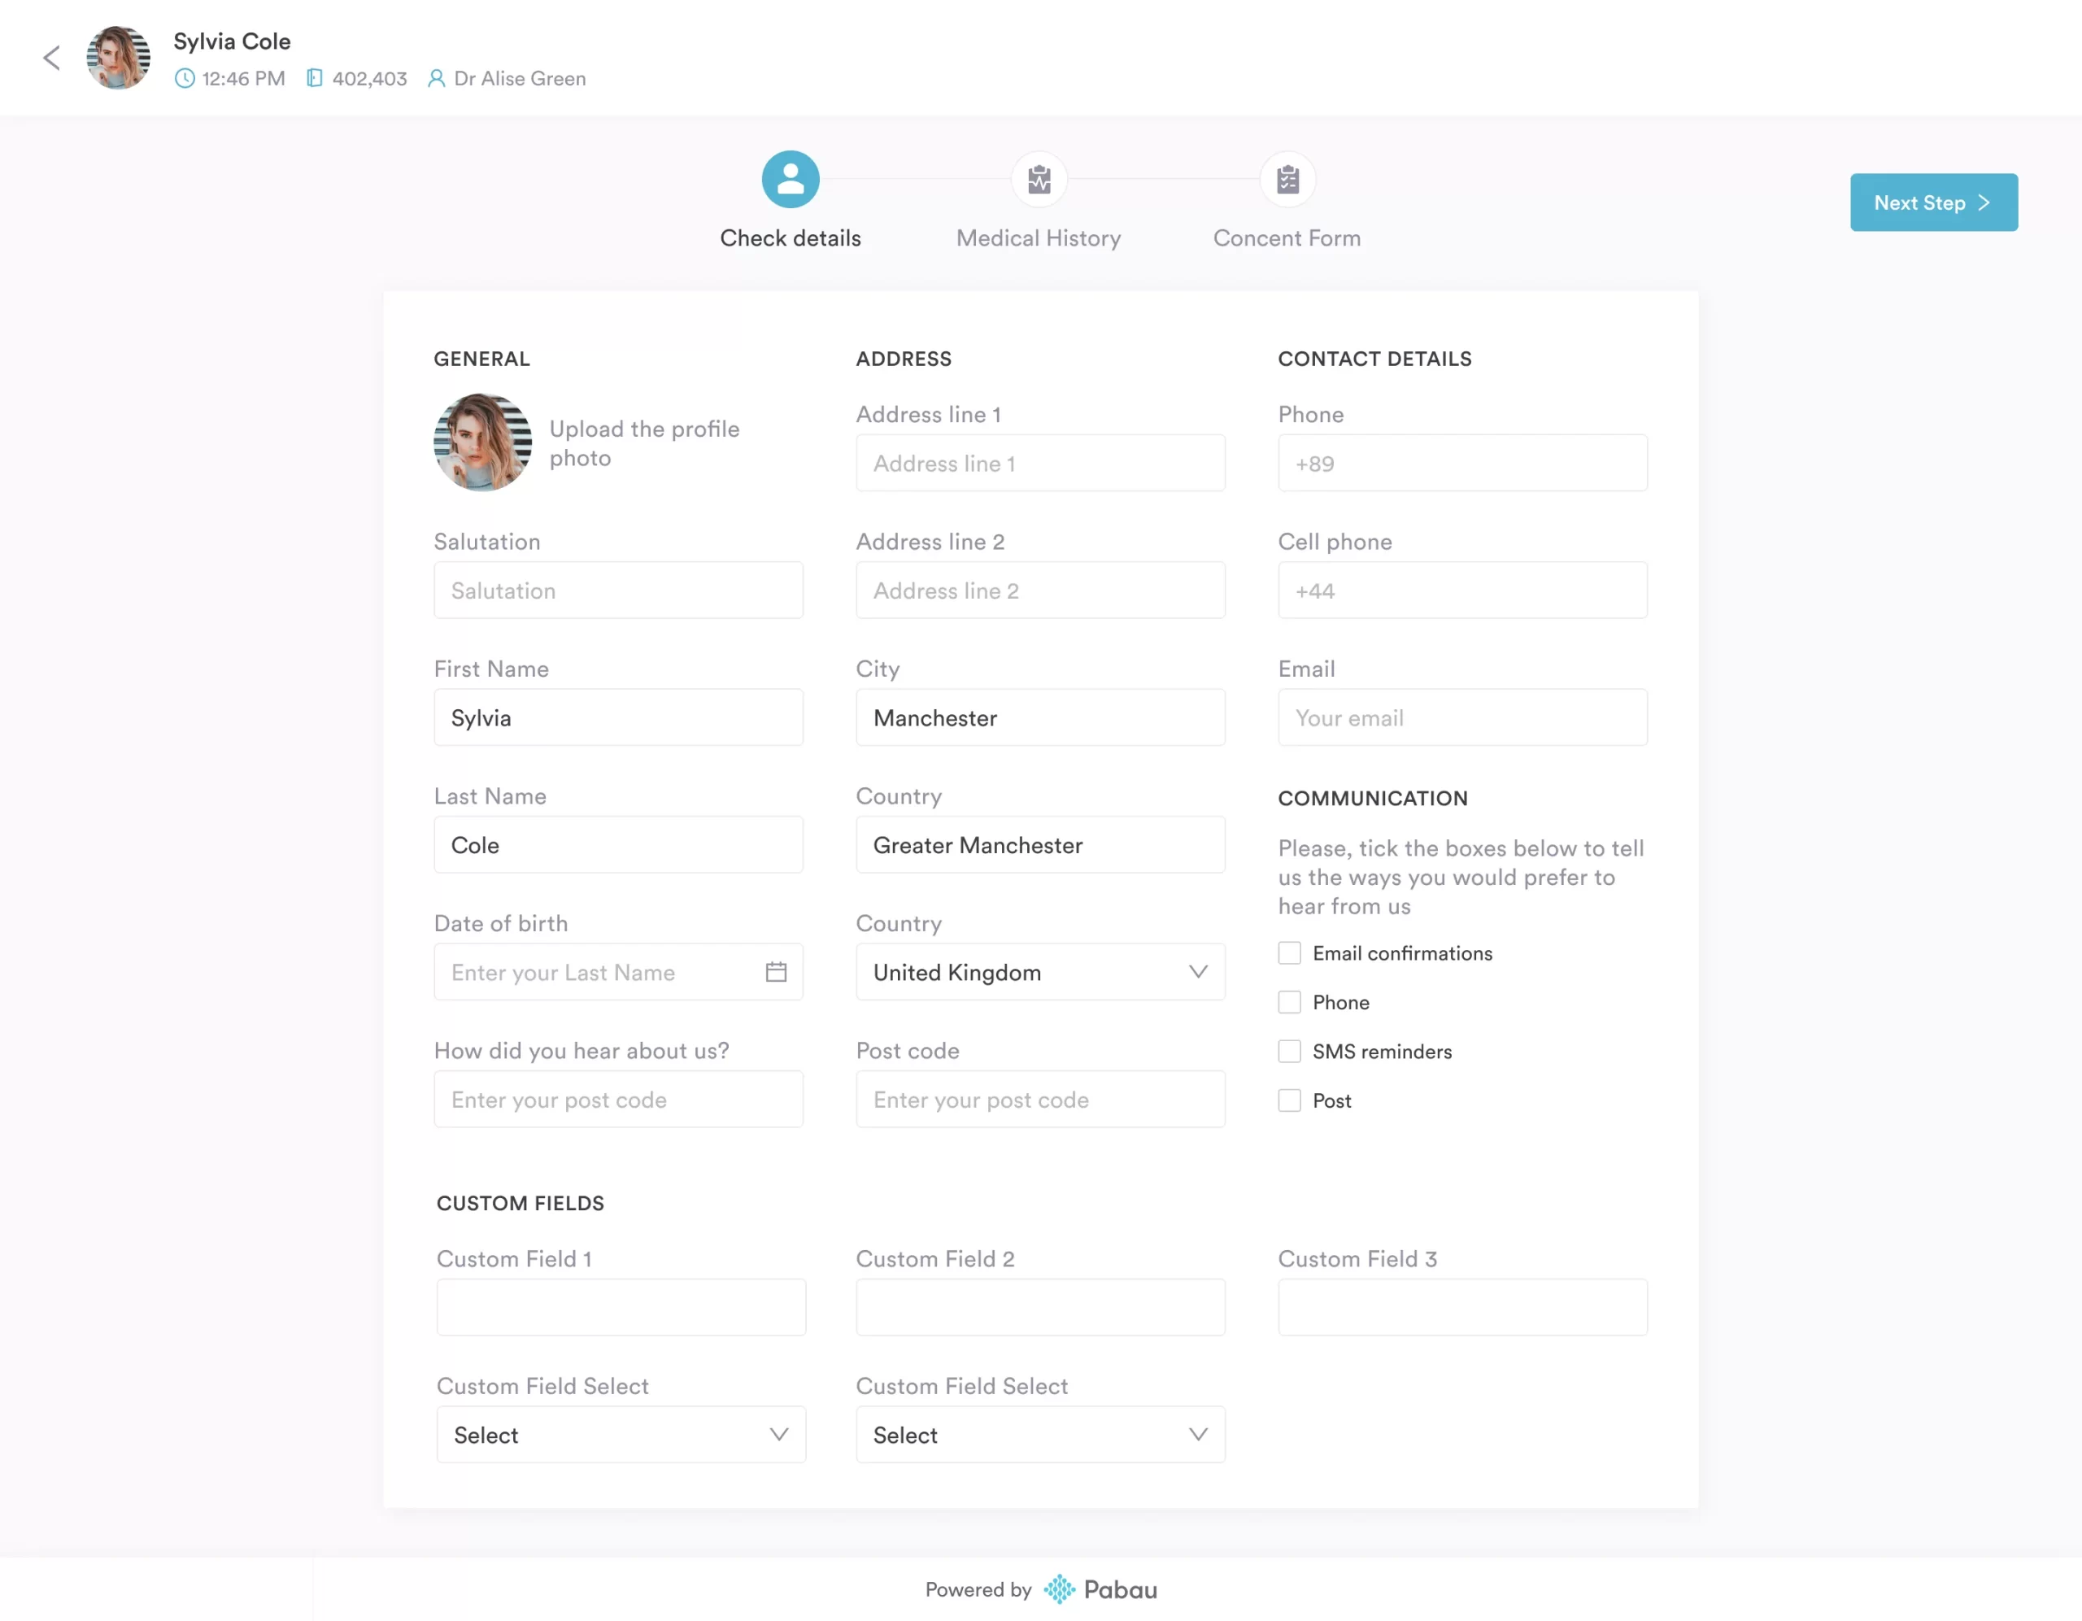Tick the SMS reminders checkbox

coord(1289,1051)
